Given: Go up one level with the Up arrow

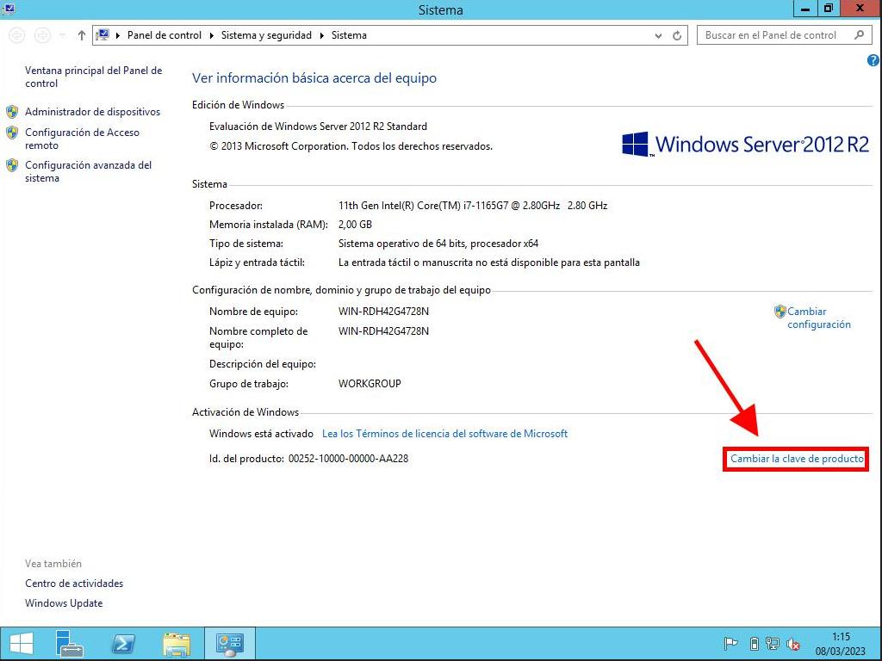Looking at the screenshot, I should (82, 35).
